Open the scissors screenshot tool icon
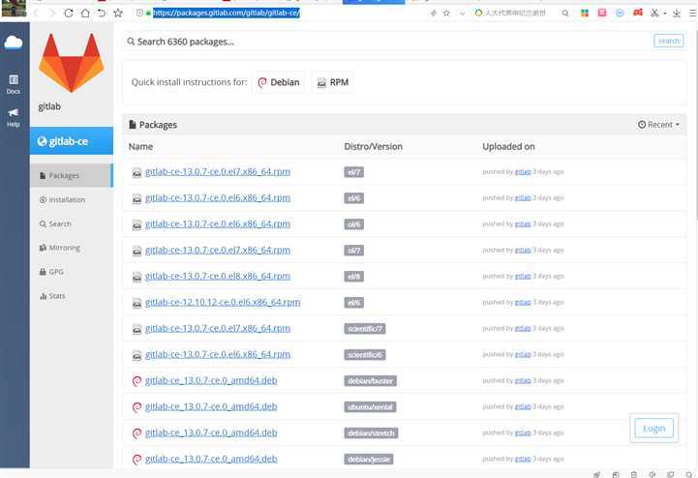698x478 pixels. click(x=654, y=13)
